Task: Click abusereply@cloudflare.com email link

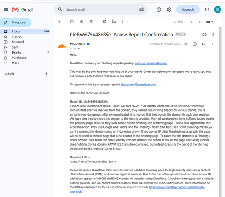Action: point(138,85)
